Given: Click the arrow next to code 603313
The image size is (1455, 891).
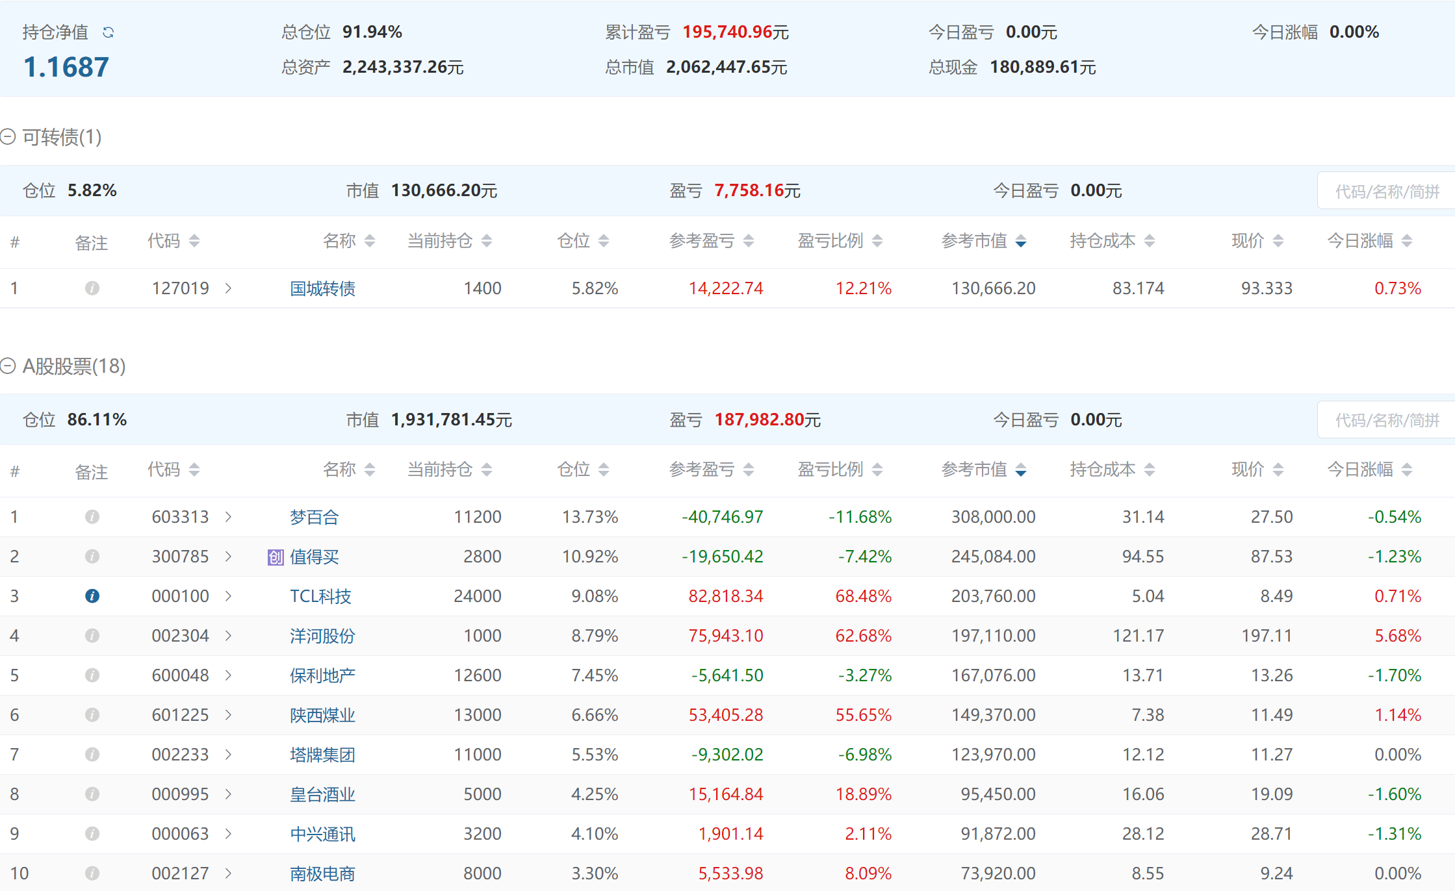Looking at the screenshot, I should tap(229, 517).
